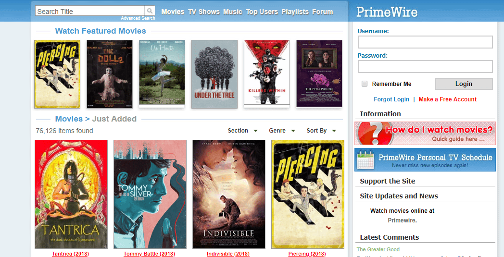Click the Login button
Screen dimensions: 504x257
click(464, 84)
